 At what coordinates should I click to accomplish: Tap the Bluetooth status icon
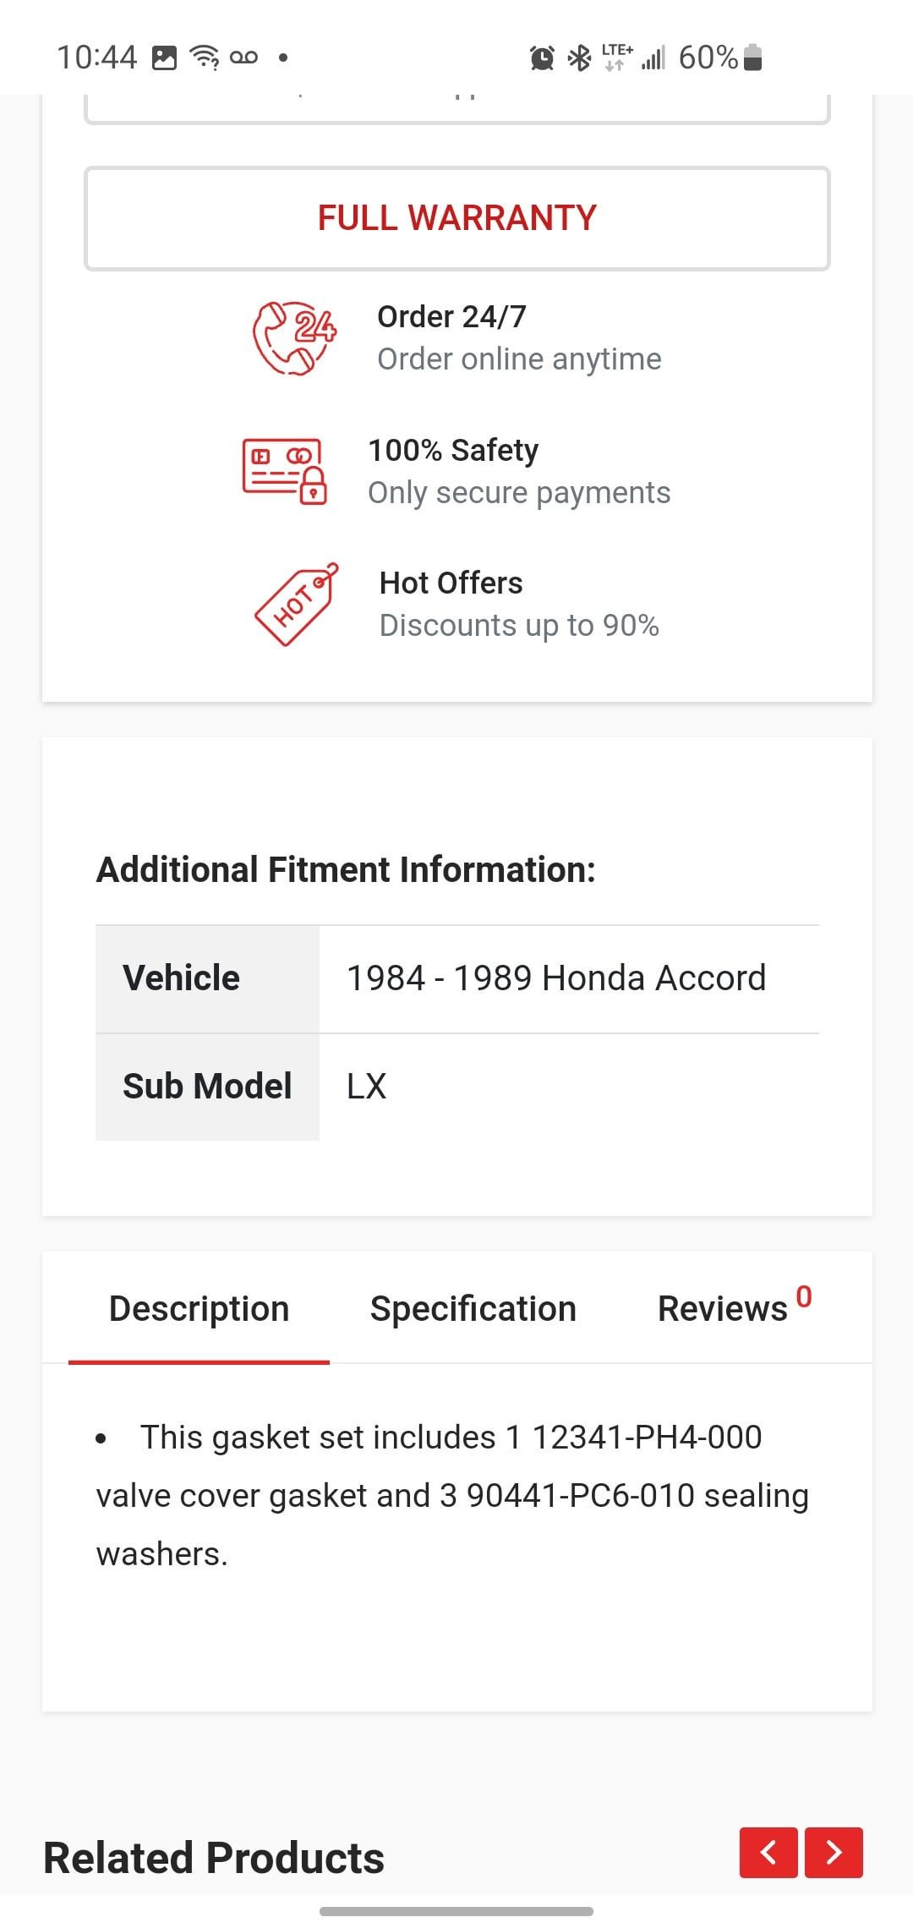[579, 58]
